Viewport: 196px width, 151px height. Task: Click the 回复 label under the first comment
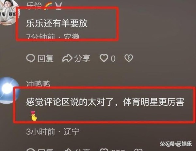coord(46,58)
